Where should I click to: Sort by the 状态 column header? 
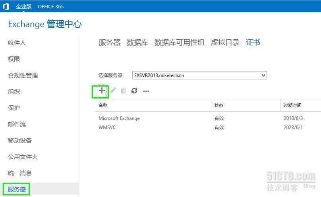point(246,105)
